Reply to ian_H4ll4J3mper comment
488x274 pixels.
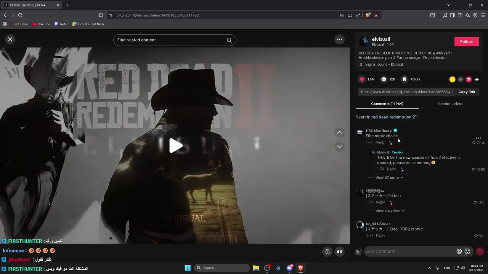[380, 235]
